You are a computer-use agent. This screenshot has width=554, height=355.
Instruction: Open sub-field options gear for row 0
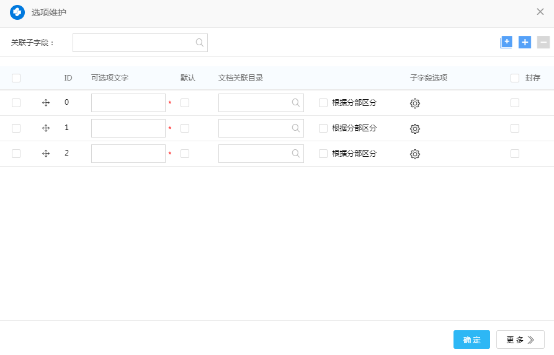pyautogui.click(x=415, y=103)
